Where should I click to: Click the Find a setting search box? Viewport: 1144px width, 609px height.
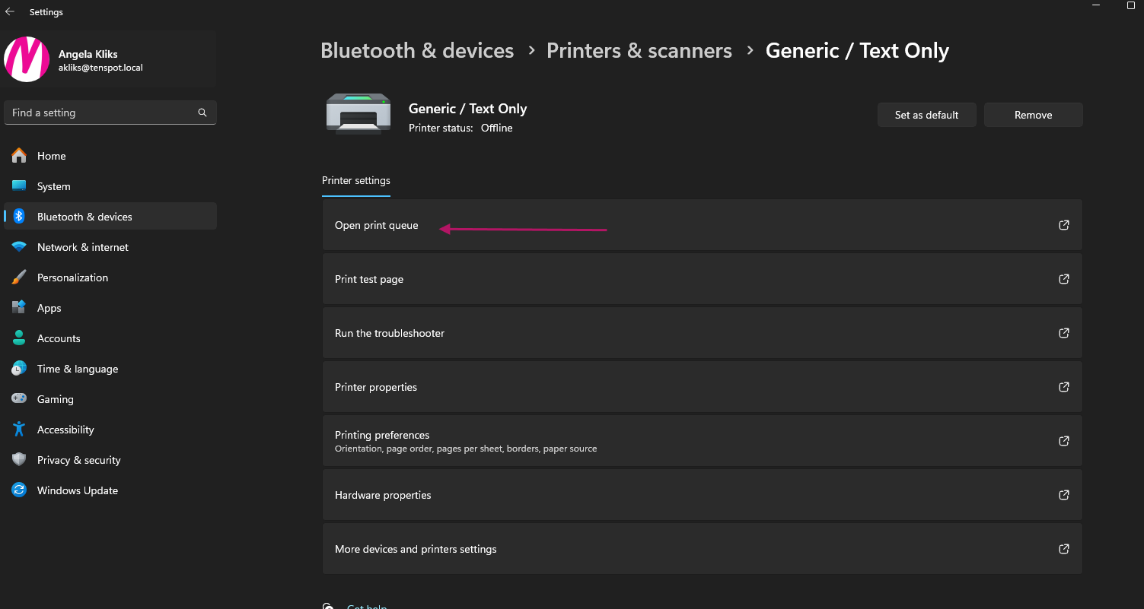point(110,113)
